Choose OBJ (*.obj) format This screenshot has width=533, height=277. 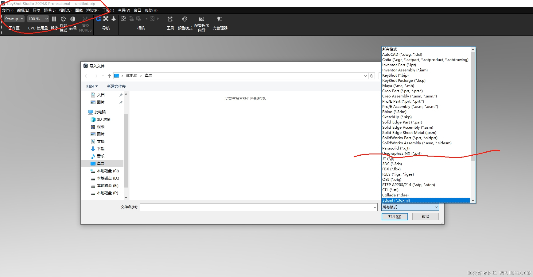coord(426,180)
